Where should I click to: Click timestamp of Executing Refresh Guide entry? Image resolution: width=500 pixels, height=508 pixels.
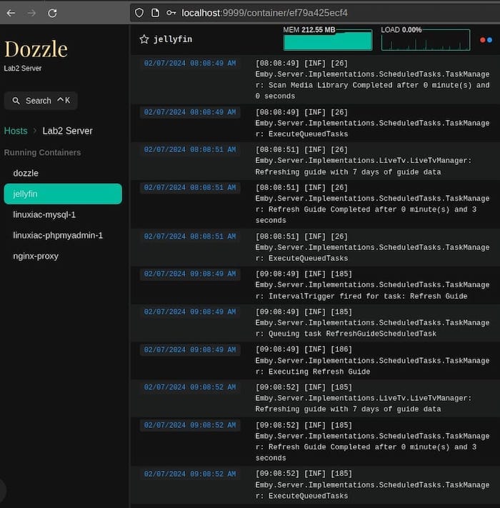[x=190, y=350]
